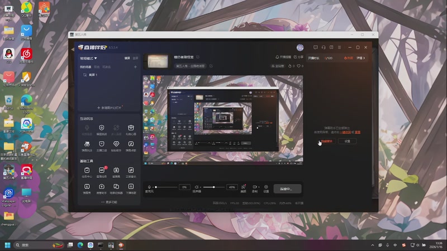447x251 pixels.
Task: Open the task icon with red badge
Action: [102, 170]
